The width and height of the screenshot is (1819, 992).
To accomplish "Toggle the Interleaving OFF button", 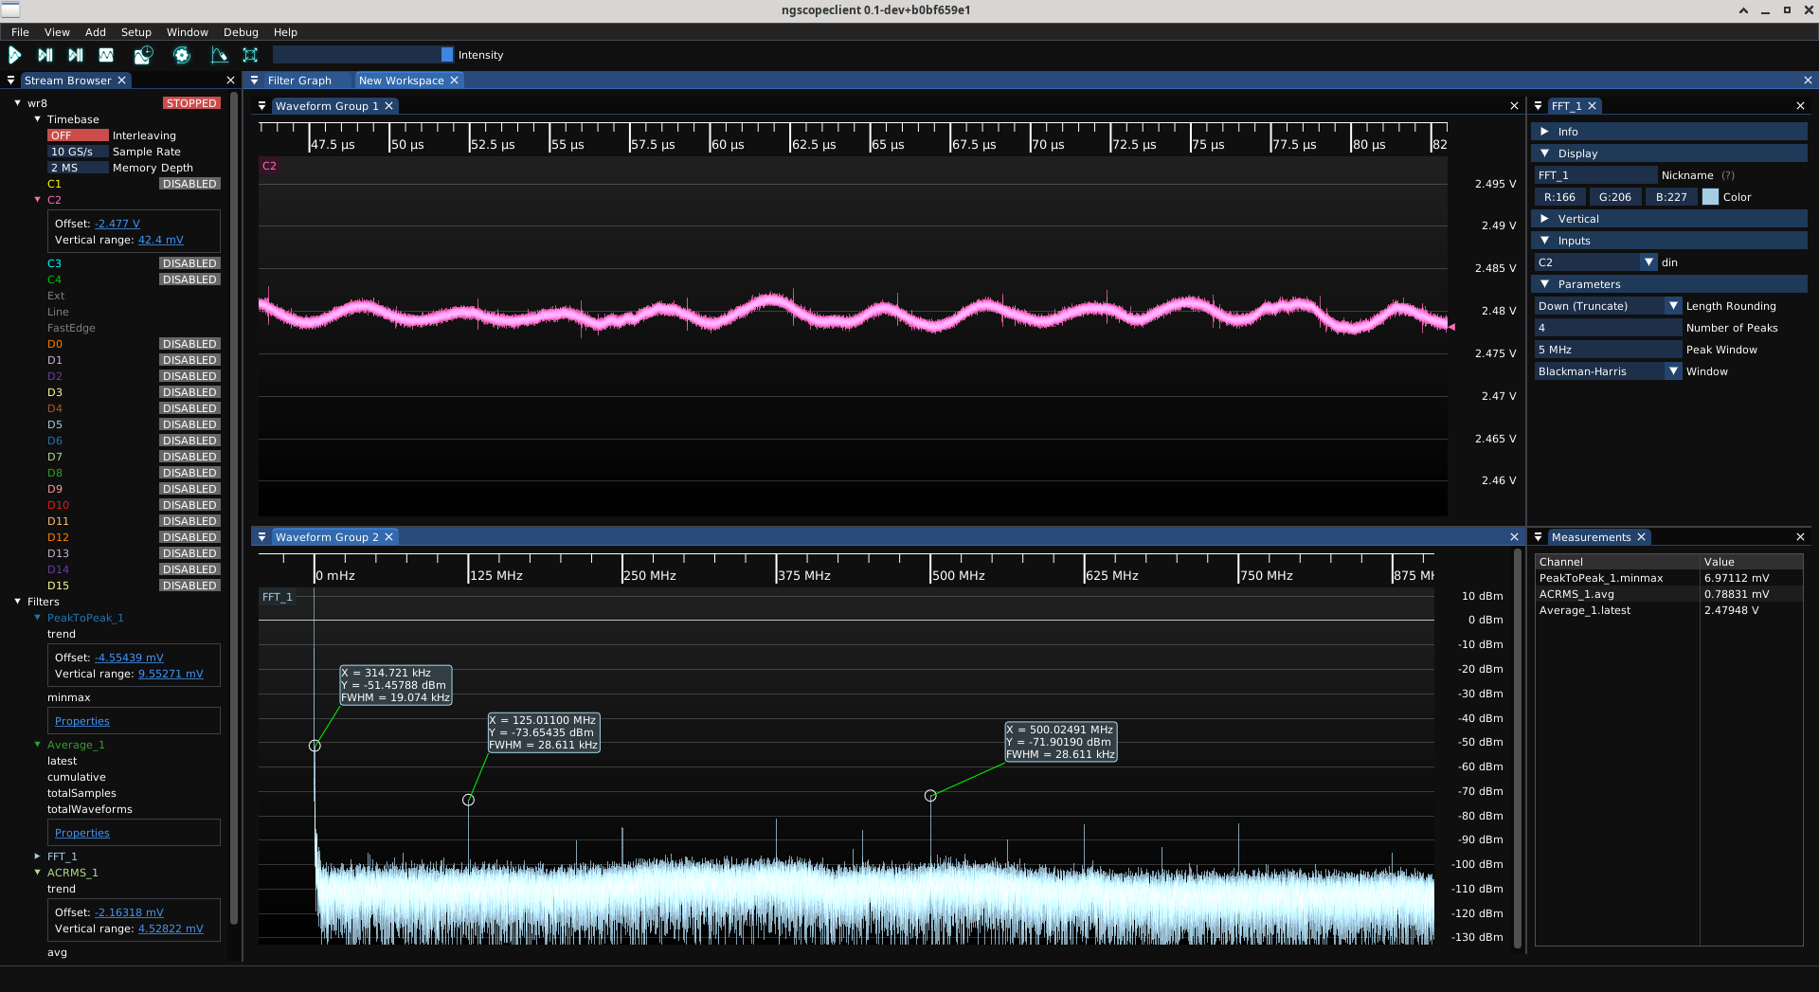I will [78, 135].
